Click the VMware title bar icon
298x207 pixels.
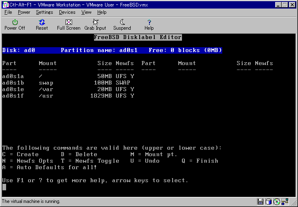pyautogui.click(x=6, y=5)
